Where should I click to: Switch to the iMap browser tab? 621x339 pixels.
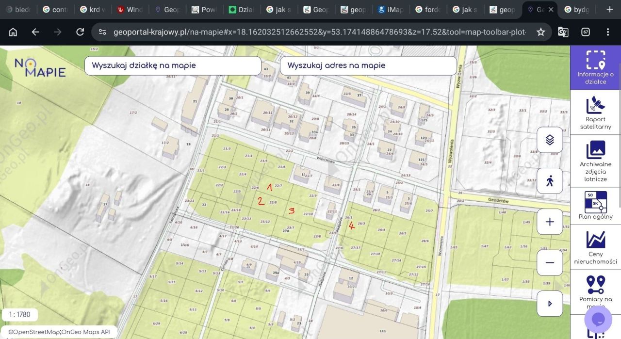(390, 9)
